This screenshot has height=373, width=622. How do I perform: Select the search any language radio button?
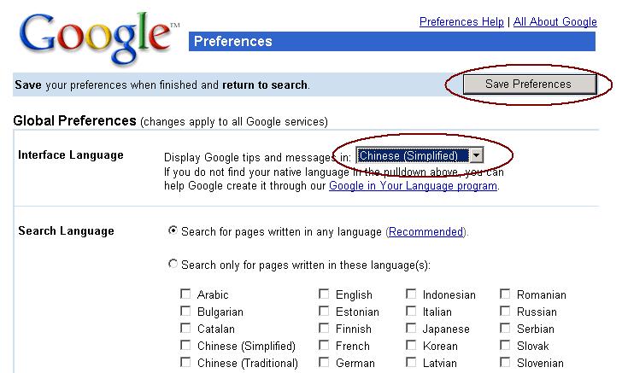pyautogui.click(x=173, y=230)
